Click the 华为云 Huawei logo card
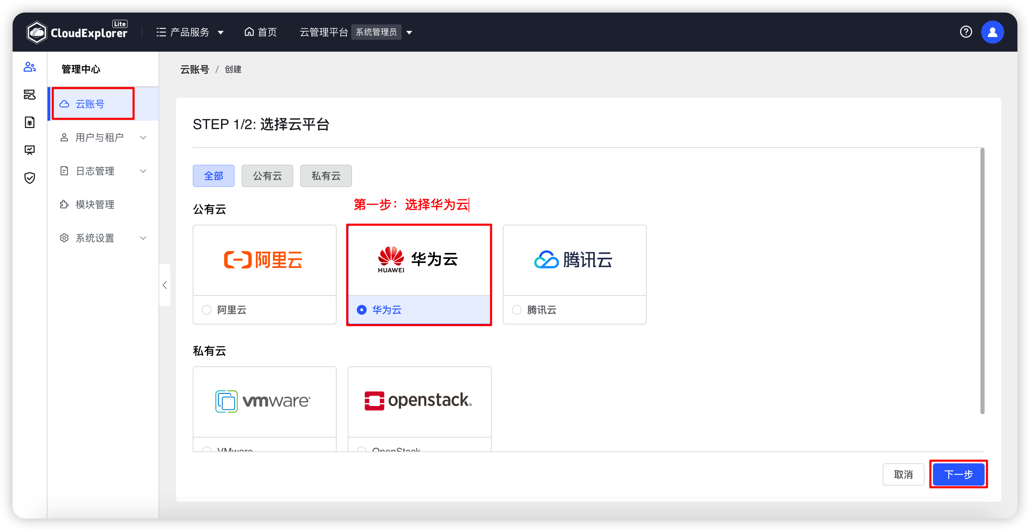 (419, 260)
